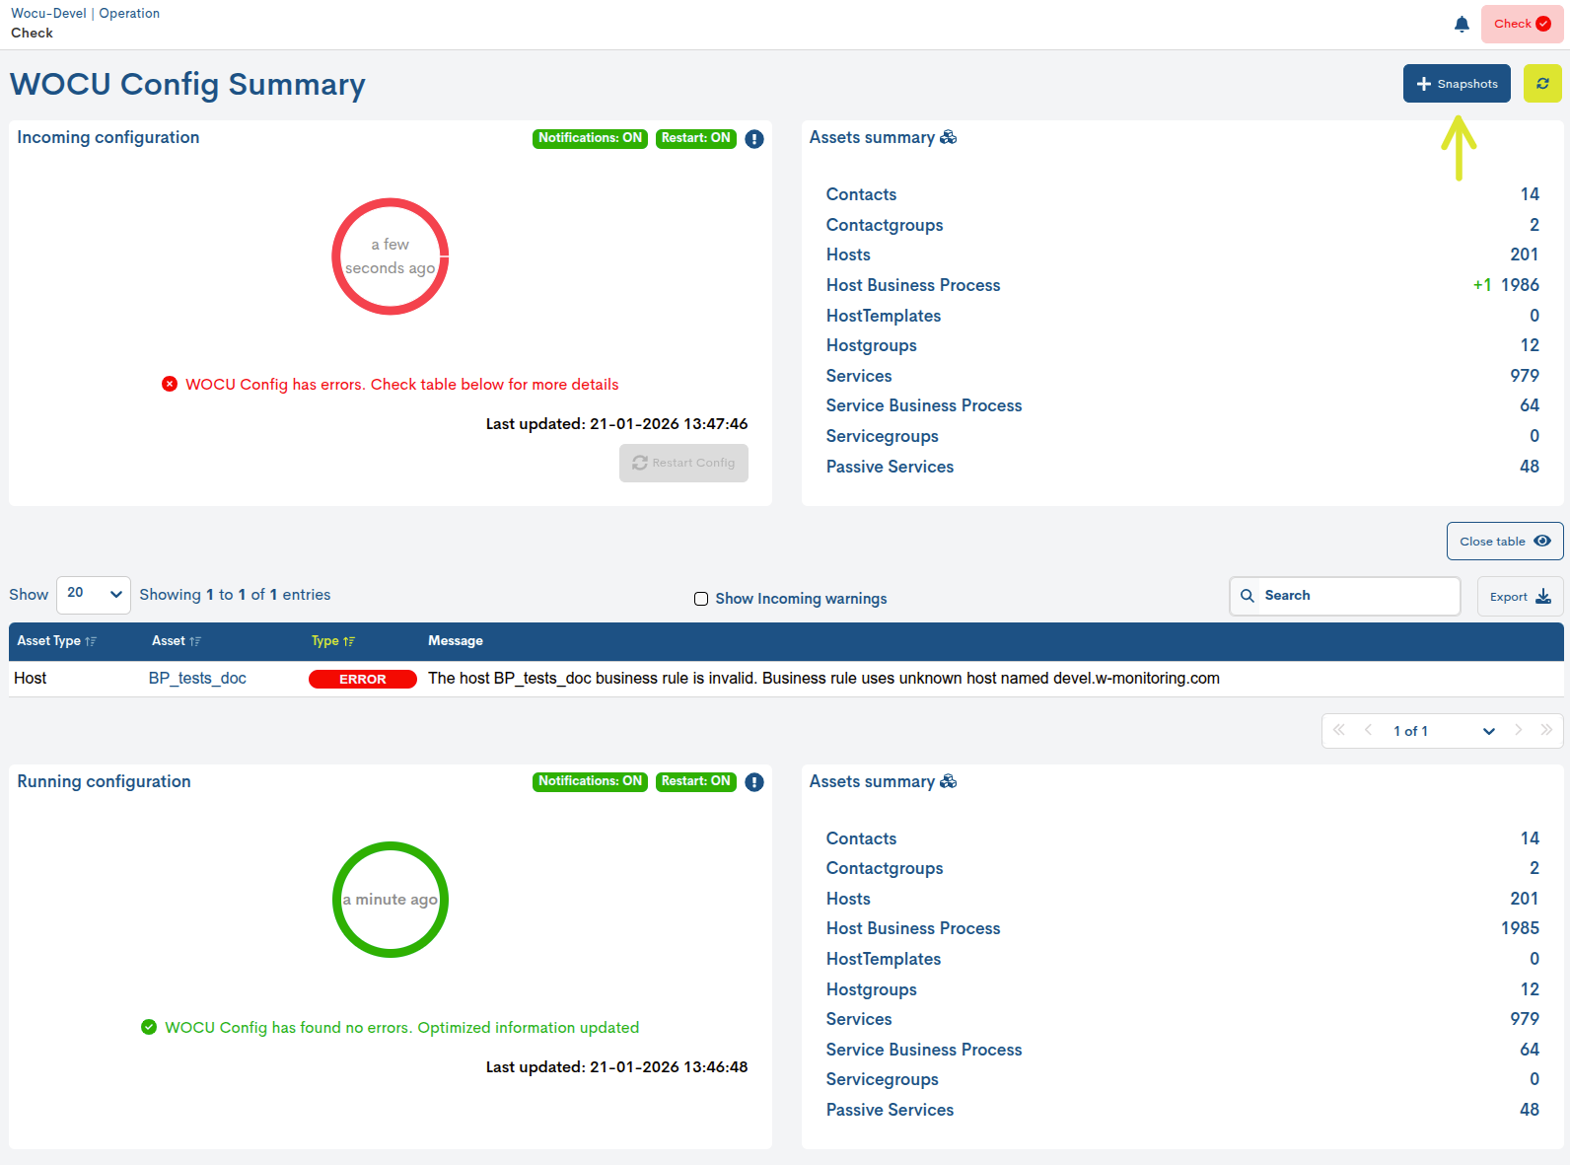Enable Show Incoming warnings checkbox
This screenshot has height=1165, width=1570.
pyautogui.click(x=701, y=599)
